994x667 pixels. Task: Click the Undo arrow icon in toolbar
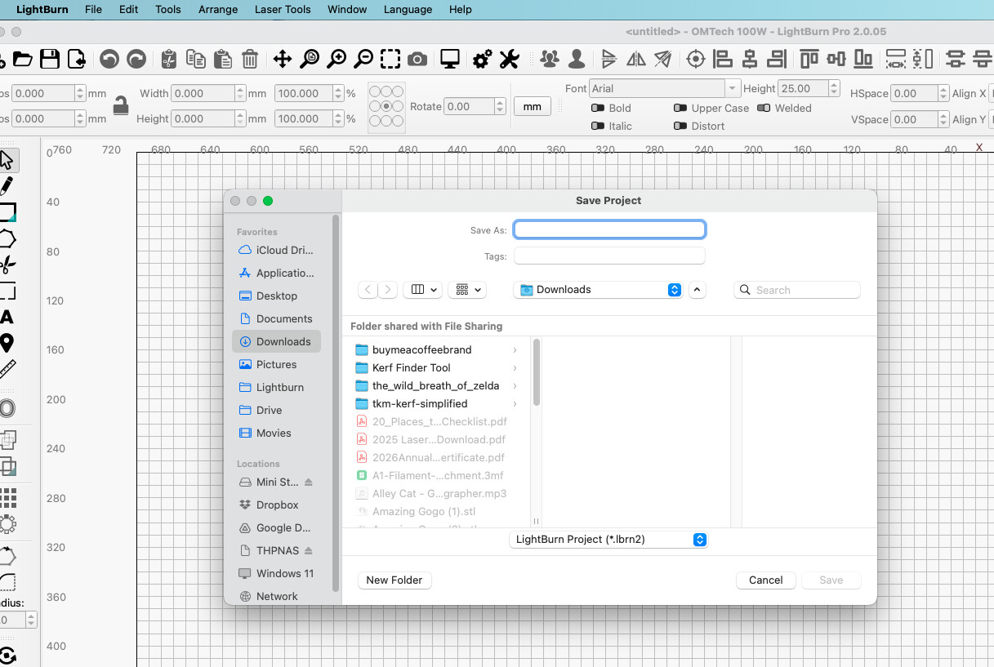[x=109, y=59]
